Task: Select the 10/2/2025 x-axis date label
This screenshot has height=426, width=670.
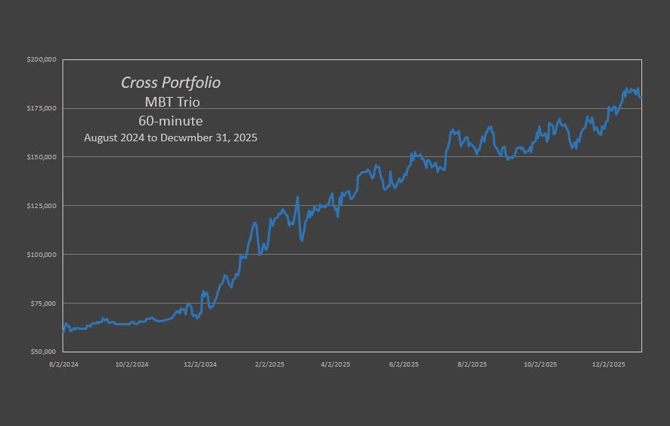Action: tap(540, 364)
